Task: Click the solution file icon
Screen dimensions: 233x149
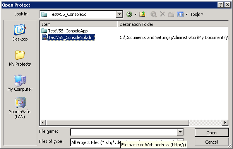Action: click(45, 37)
